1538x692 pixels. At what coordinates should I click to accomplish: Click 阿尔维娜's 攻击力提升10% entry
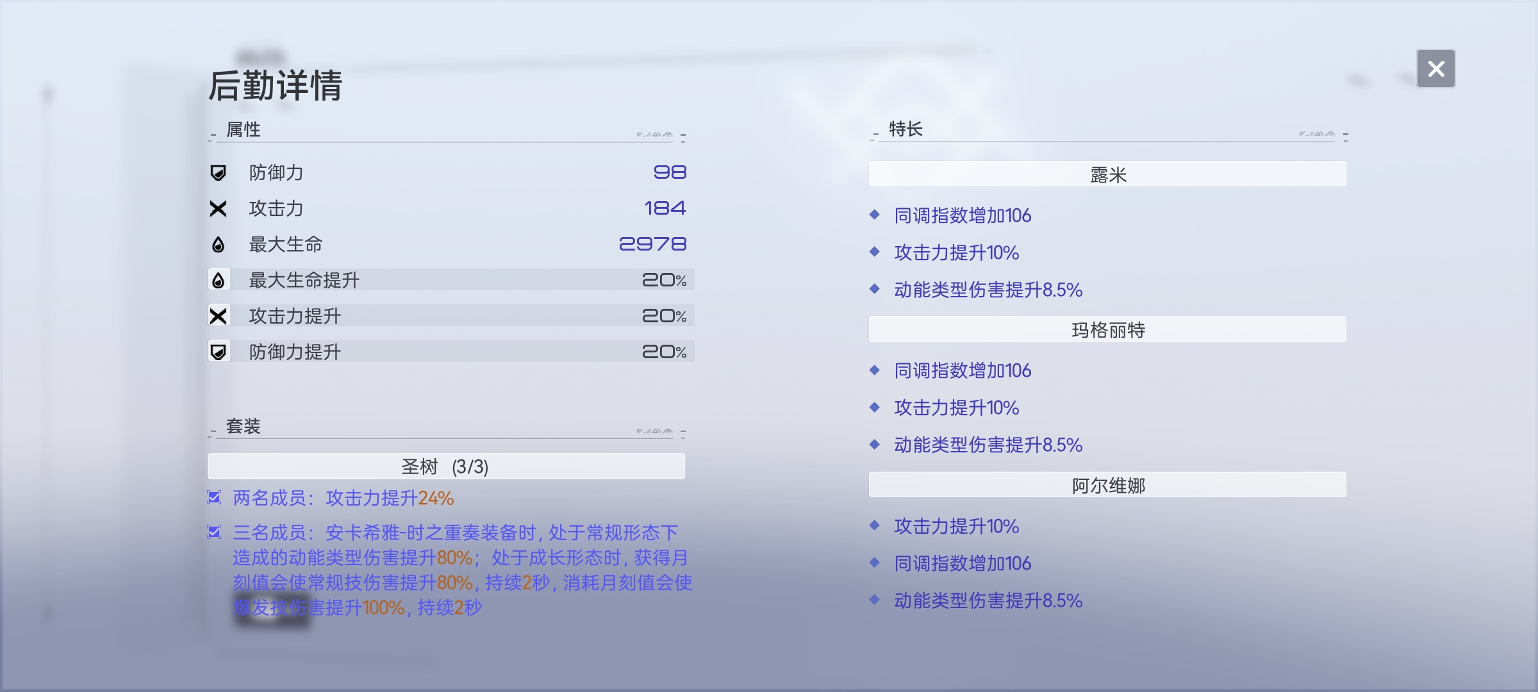(x=956, y=526)
